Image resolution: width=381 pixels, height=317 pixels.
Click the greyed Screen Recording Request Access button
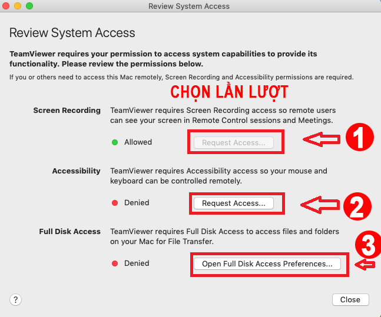coord(233,142)
